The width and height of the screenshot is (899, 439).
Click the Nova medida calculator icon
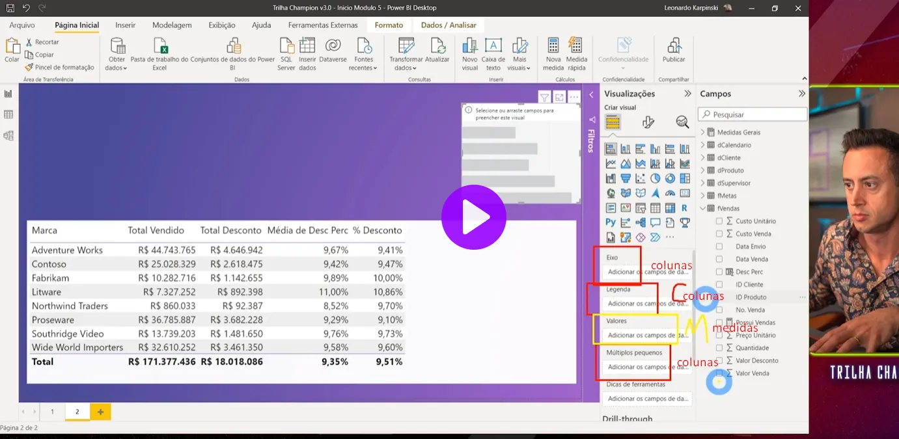(553, 47)
